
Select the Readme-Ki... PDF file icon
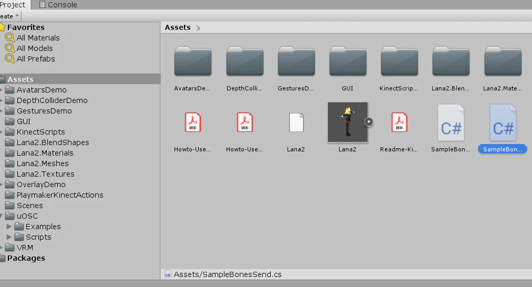[400, 122]
